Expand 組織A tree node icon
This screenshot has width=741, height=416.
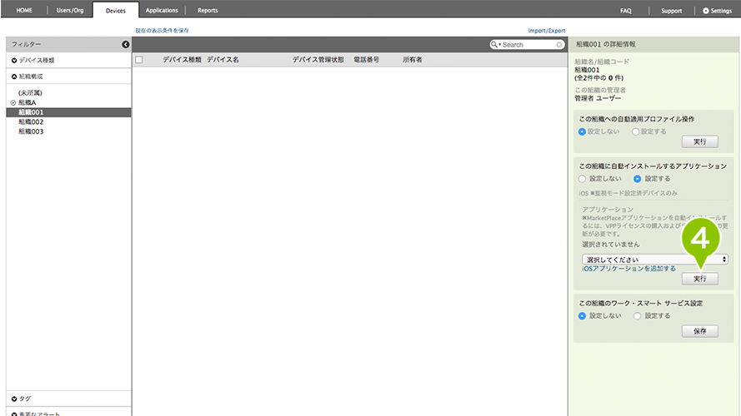[x=13, y=102]
